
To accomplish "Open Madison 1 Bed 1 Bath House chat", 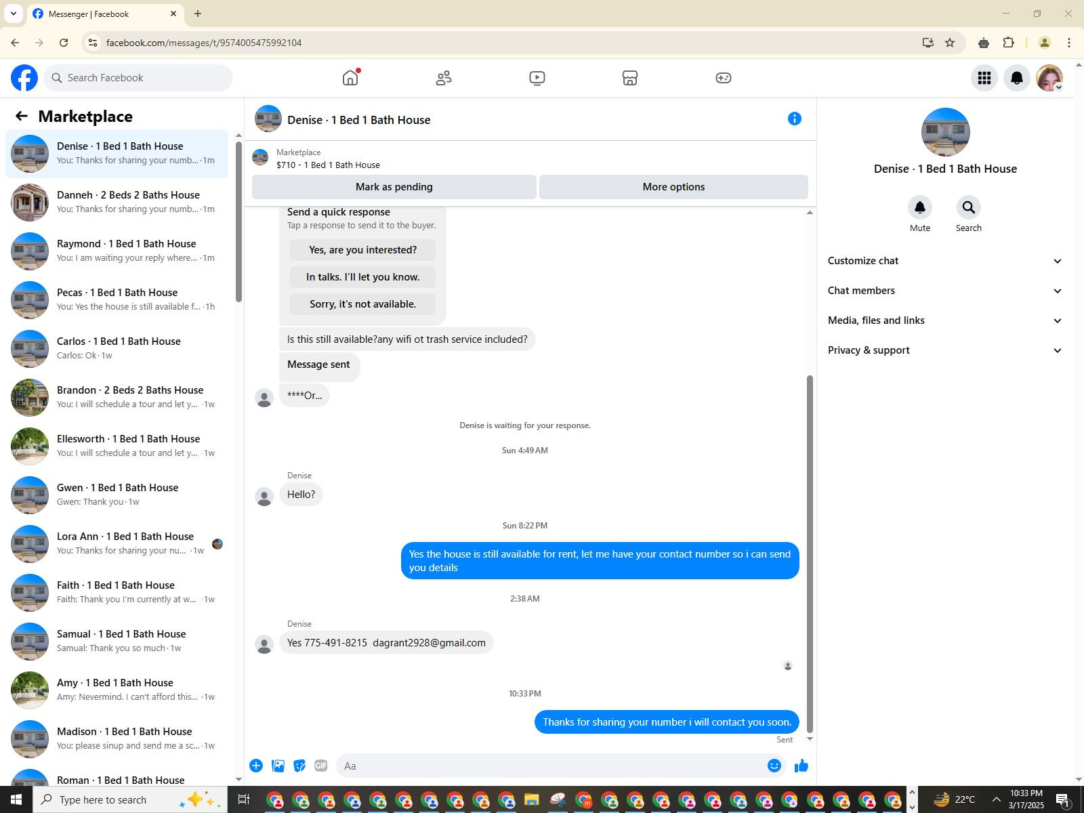I will pos(117,739).
